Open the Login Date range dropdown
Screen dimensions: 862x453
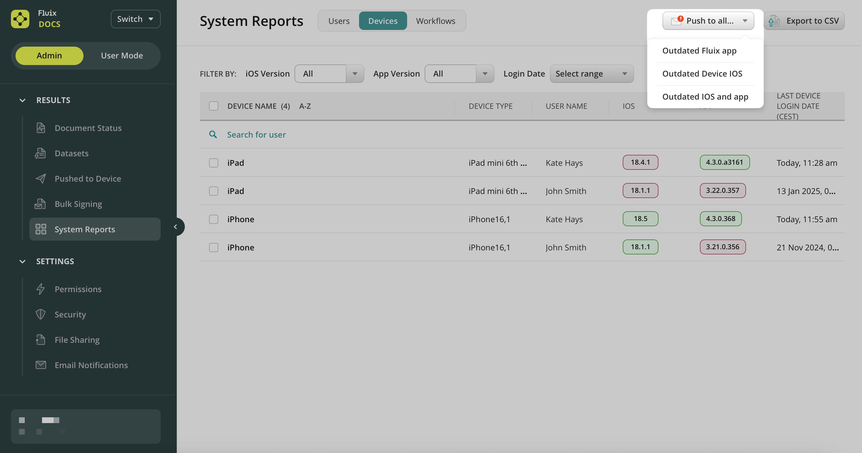(591, 74)
